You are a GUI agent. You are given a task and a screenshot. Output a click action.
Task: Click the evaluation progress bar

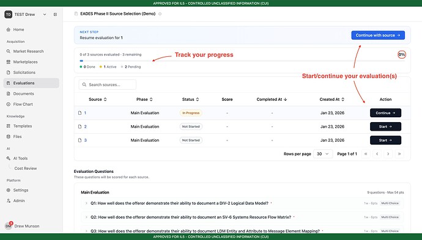click(x=242, y=60)
